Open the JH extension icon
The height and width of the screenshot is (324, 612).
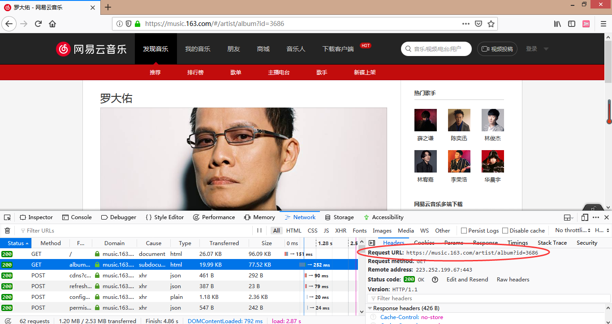point(586,24)
